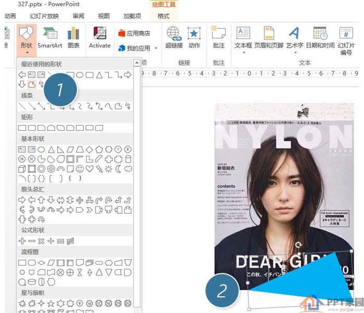Select the right triangle in 基本形状

click(x=61, y=149)
